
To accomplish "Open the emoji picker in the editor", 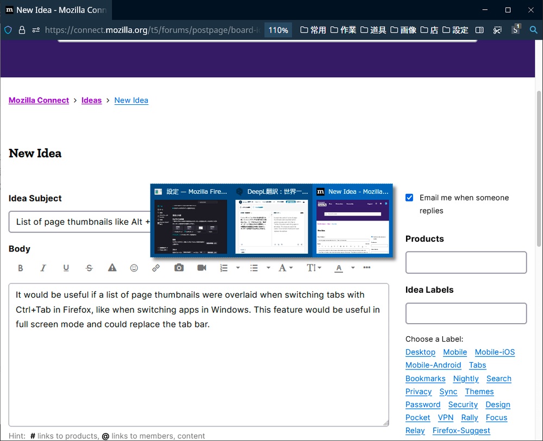I will pos(134,268).
